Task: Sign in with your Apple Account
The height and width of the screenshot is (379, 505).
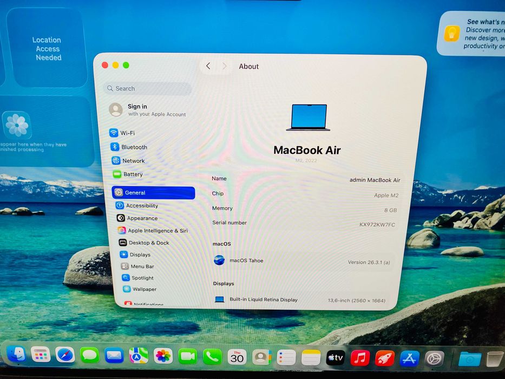Action: point(148,110)
